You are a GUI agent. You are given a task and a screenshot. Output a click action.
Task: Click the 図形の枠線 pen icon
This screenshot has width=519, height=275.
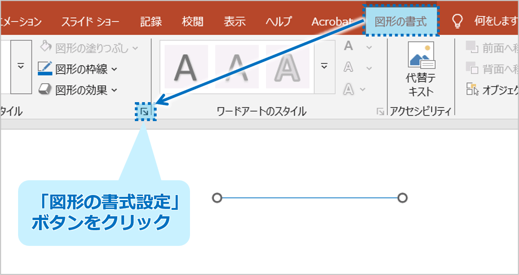click(45, 69)
